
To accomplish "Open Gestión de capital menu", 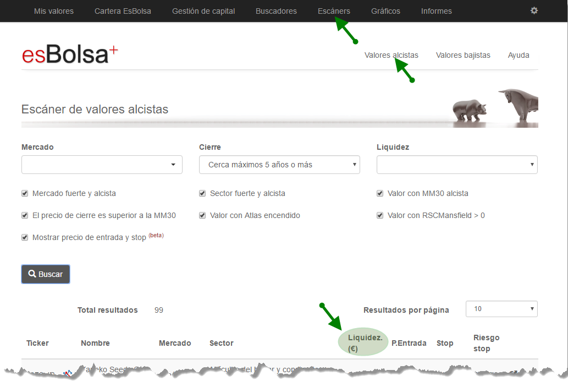I will [203, 11].
